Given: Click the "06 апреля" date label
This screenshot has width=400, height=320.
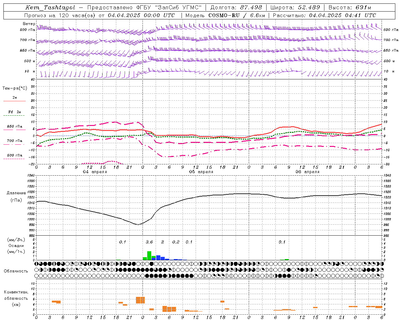Looking at the screenshot, I should [x=307, y=172].
